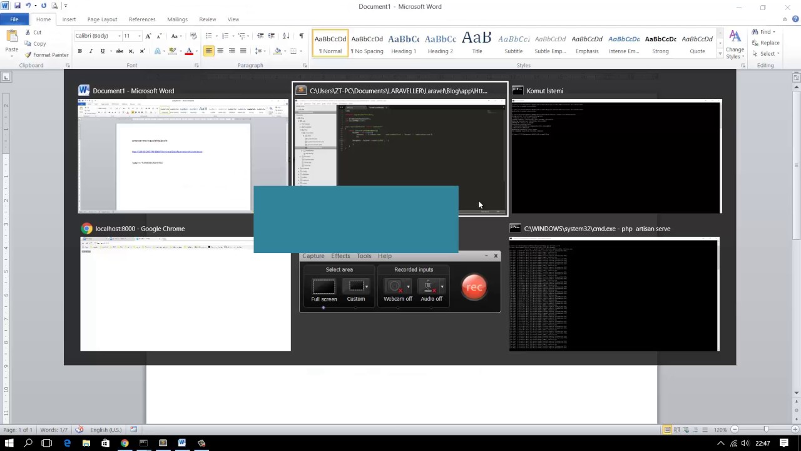This screenshot has width=801, height=451.
Task: Open the font size dropdown showing 11
Action: [139, 36]
